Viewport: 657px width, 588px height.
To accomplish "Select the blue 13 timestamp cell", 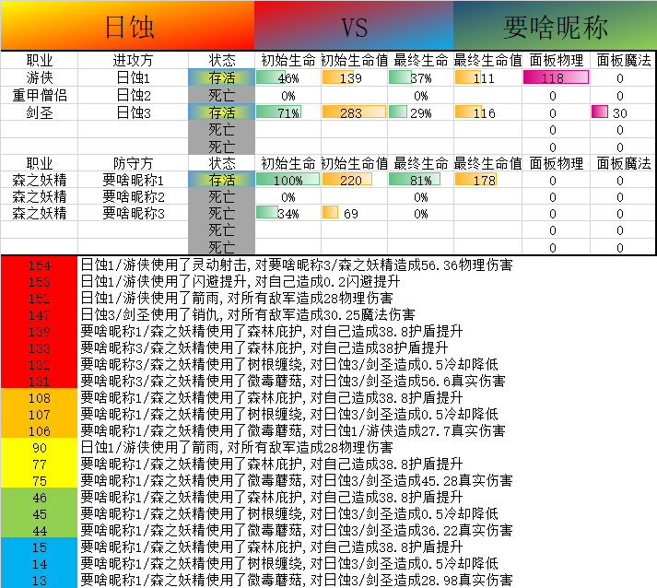I will [x=40, y=581].
